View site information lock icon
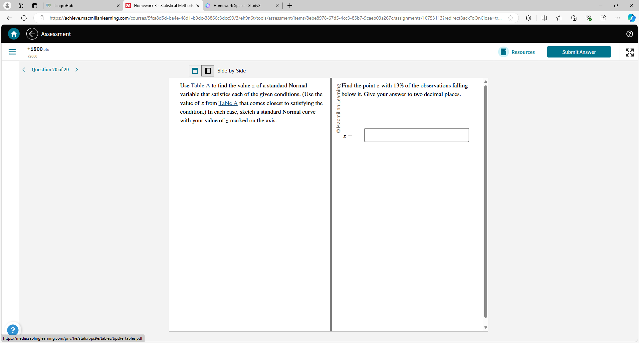 point(42,18)
